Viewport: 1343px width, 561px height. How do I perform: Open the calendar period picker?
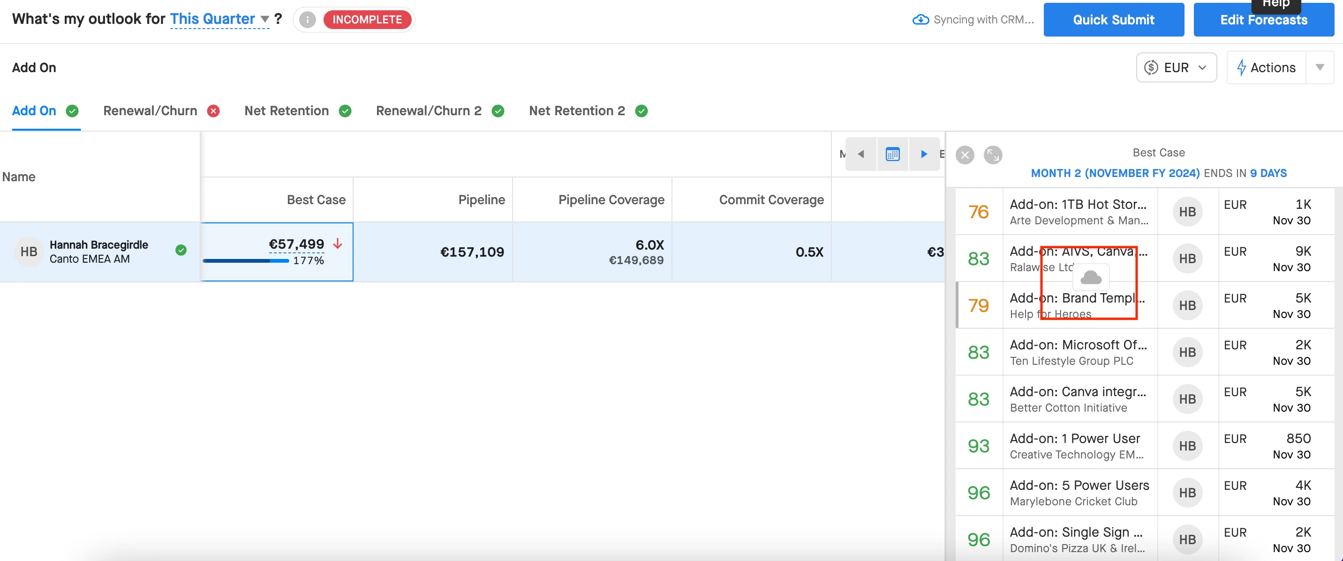(892, 154)
